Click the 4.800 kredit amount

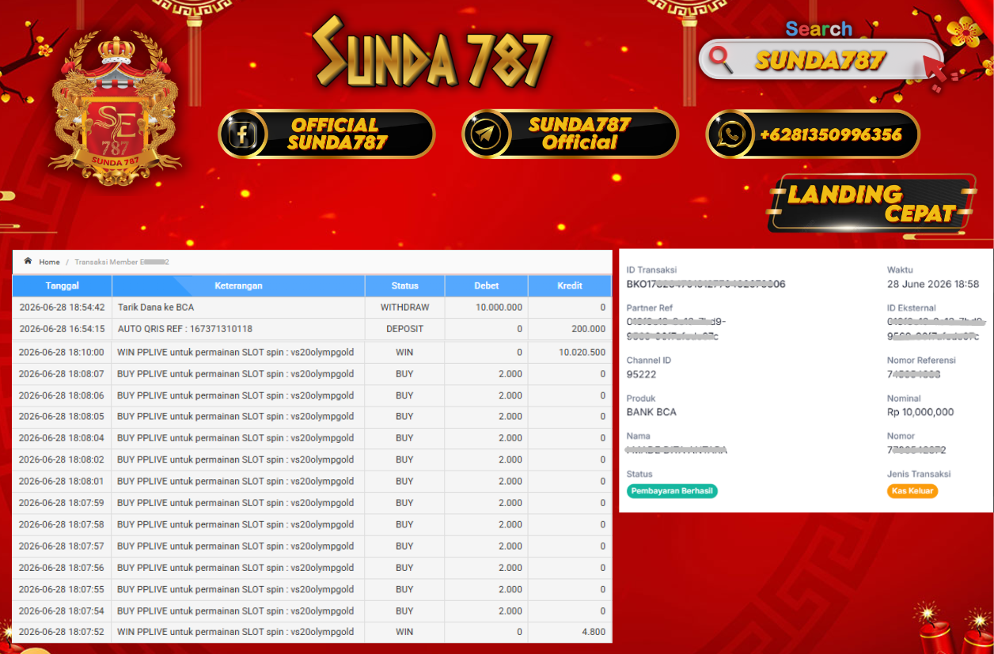(x=593, y=632)
